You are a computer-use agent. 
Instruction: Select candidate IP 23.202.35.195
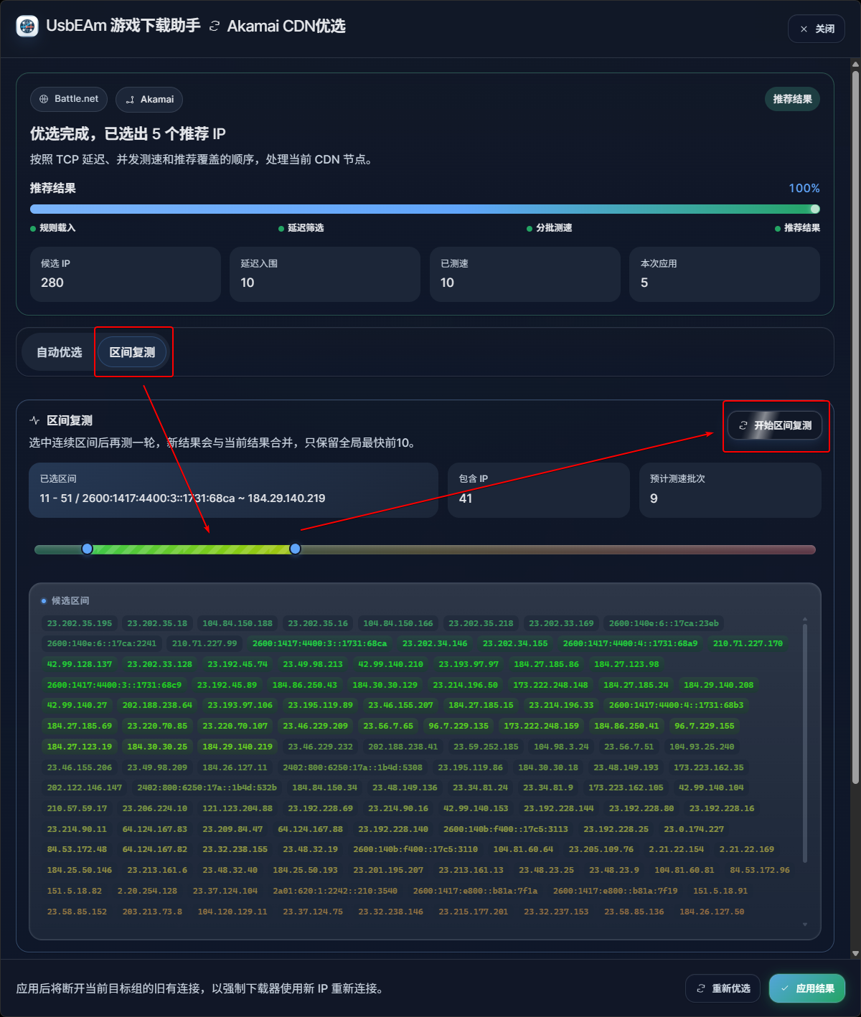click(80, 623)
